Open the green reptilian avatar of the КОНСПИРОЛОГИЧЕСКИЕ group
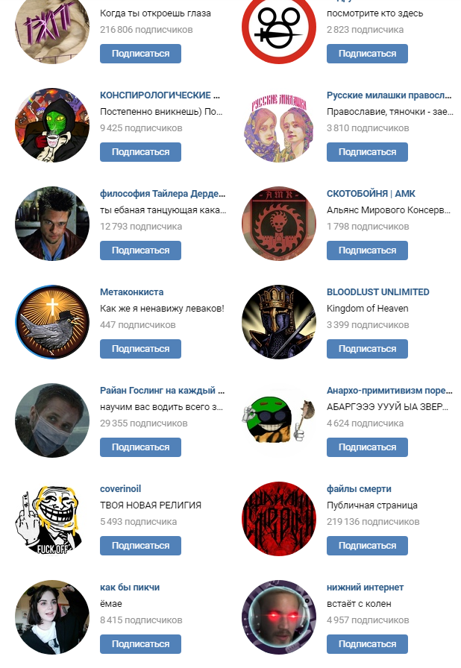 pos(52,125)
